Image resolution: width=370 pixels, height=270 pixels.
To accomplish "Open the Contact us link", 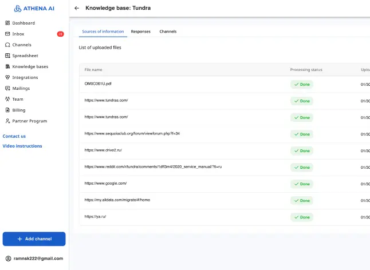I will tap(14, 136).
